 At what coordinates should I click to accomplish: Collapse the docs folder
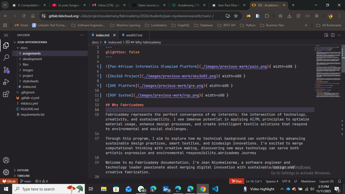pyautogui.click(x=24, y=48)
